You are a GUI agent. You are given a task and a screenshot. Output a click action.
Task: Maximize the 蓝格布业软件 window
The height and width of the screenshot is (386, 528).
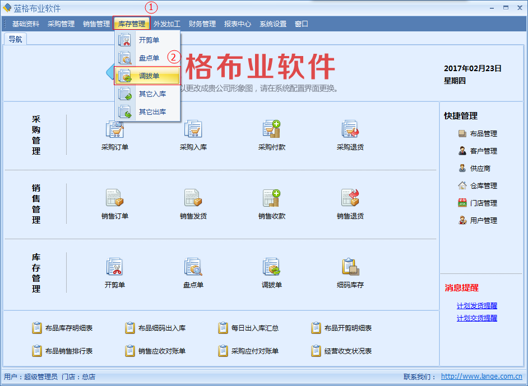click(x=506, y=8)
